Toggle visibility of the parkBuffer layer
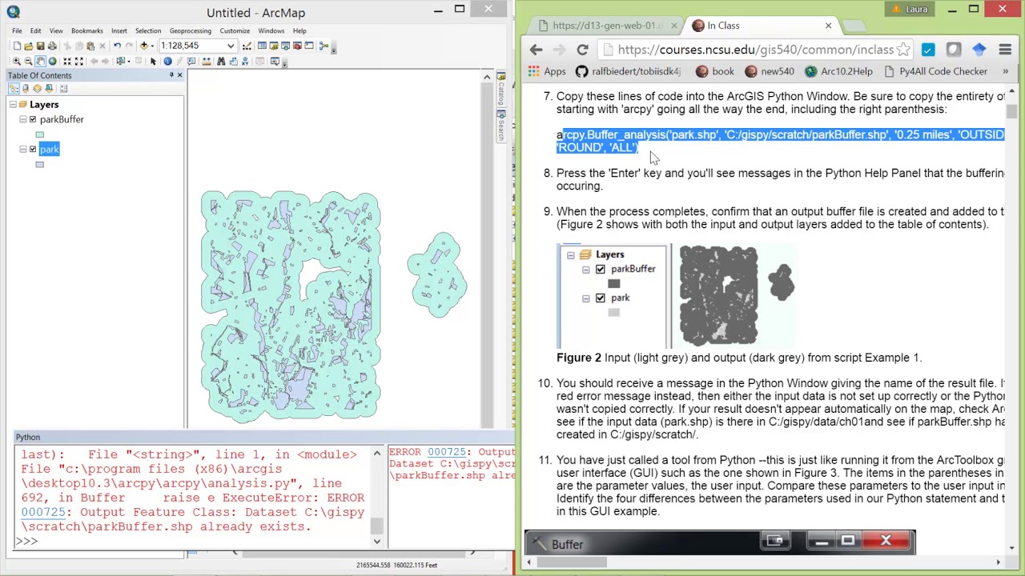This screenshot has width=1025, height=576. 33,119
